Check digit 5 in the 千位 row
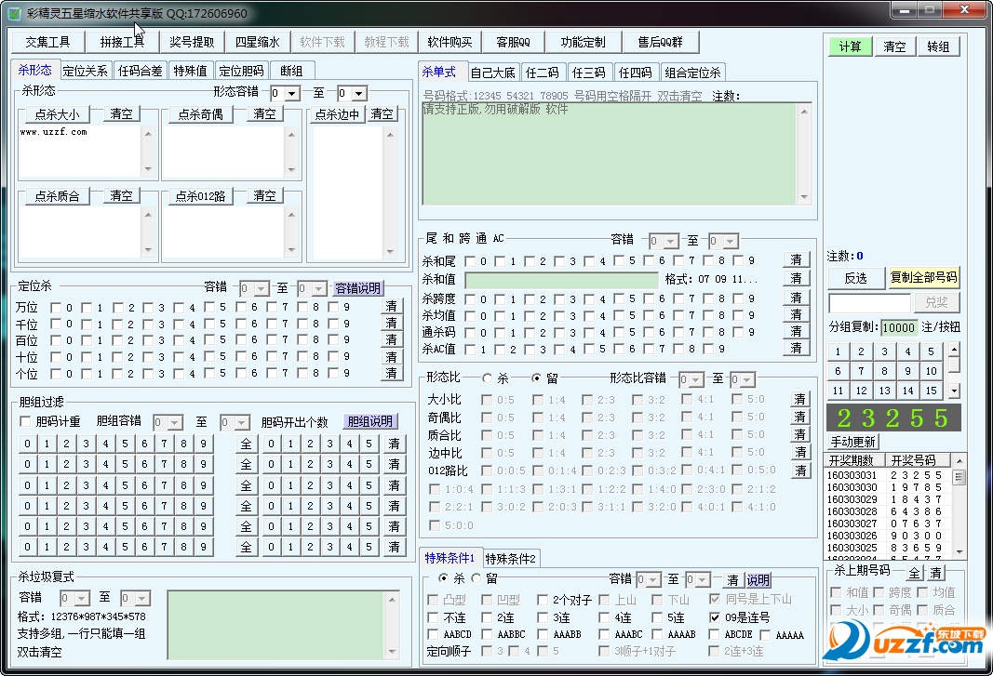The width and height of the screenshot is (993, 676). (209, 324)
